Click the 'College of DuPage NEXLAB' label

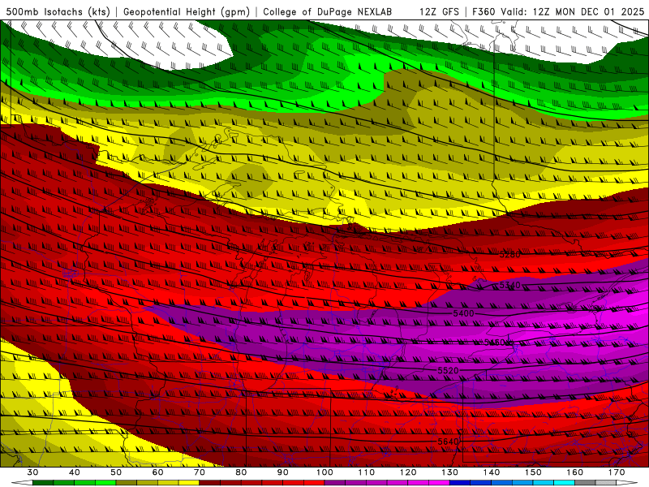tap(328, 11)
